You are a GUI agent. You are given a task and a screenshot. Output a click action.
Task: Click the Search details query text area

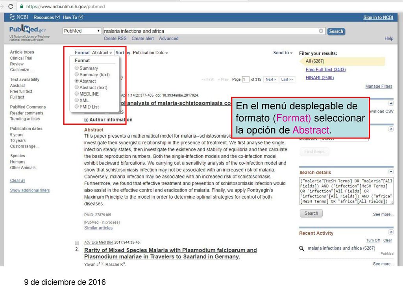tap(346, 191)
